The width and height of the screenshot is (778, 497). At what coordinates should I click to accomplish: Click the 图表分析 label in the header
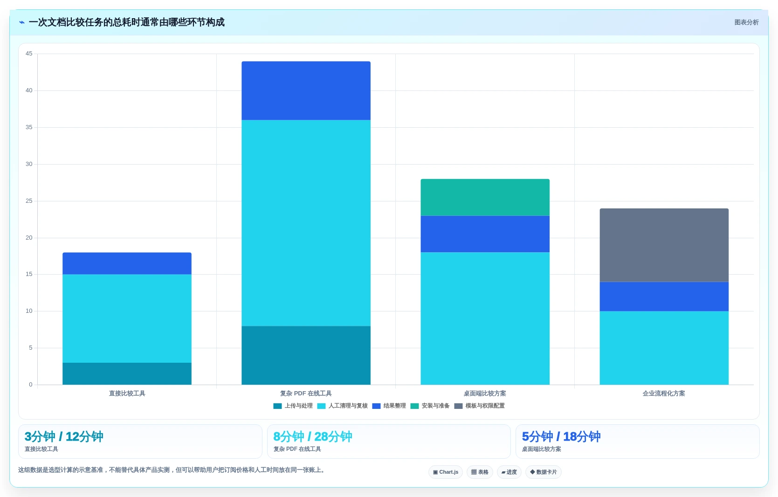point(746,22)
